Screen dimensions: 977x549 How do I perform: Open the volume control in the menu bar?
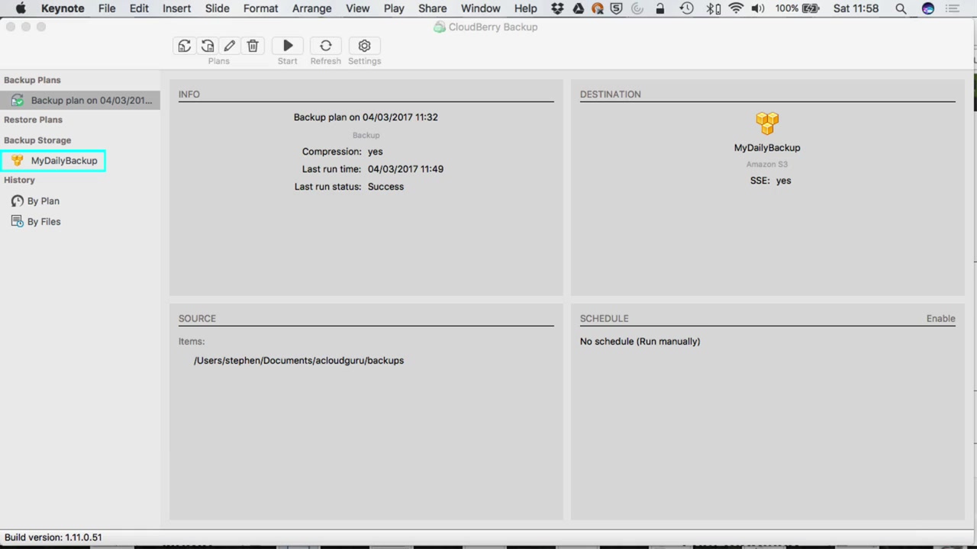(x=758, y=8)
